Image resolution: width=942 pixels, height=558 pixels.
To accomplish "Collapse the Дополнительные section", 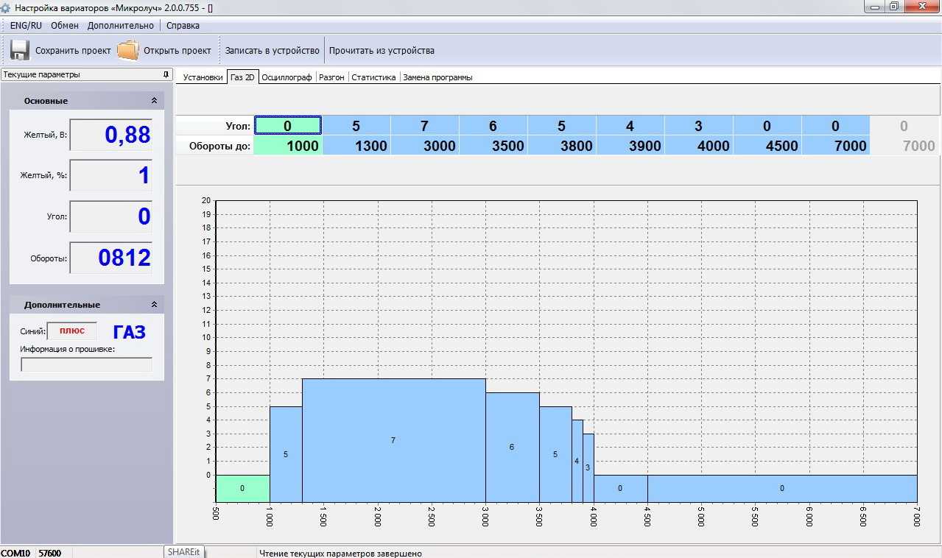I will coord(154,305).
